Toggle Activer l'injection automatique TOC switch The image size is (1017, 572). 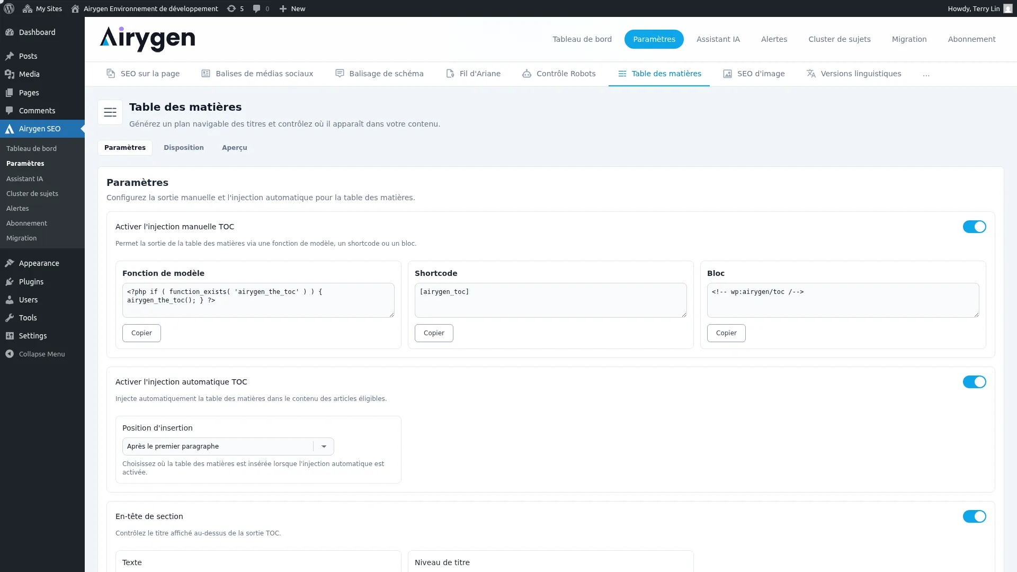coord(974,382)
